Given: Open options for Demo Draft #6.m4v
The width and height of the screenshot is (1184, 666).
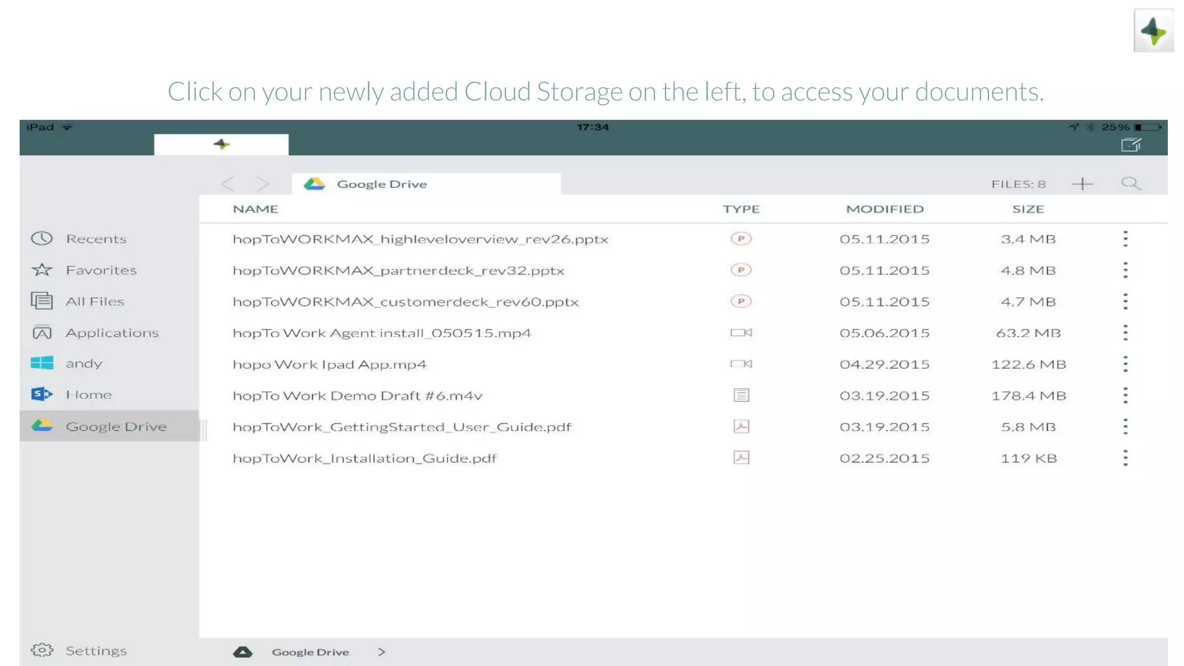Looking at the screenshot, I should coord(1125,395).
